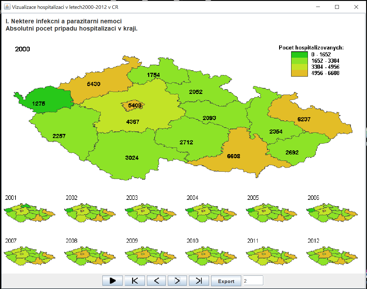Go to the previous year arrow
The image size is (367, 289).
coord(156,280)
